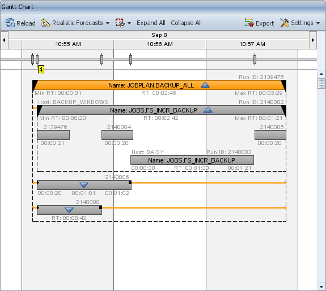This screenshot has width=326, height=291.
Task: Click the vertical scrollbar thumb
Action: click(x=321, y=84)
